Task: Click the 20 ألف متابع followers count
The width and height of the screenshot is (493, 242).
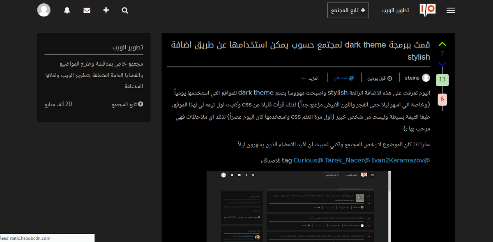Action: coord(58,104)
